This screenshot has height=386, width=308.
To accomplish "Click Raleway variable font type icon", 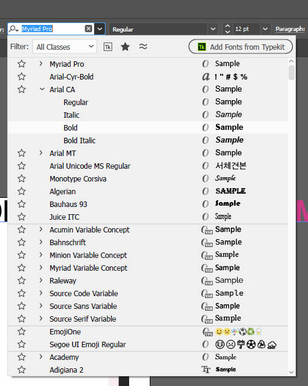I will [x=207, y=281].
